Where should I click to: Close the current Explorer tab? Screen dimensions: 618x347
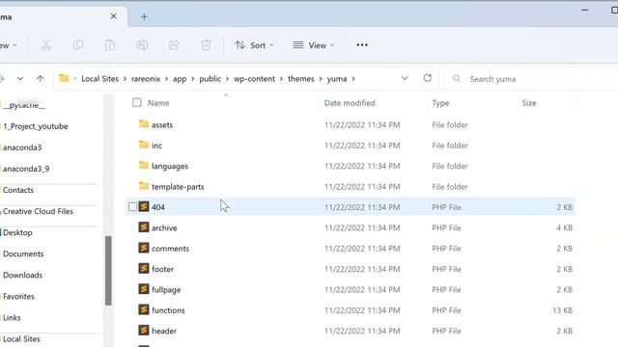click(x=114, y=16)
